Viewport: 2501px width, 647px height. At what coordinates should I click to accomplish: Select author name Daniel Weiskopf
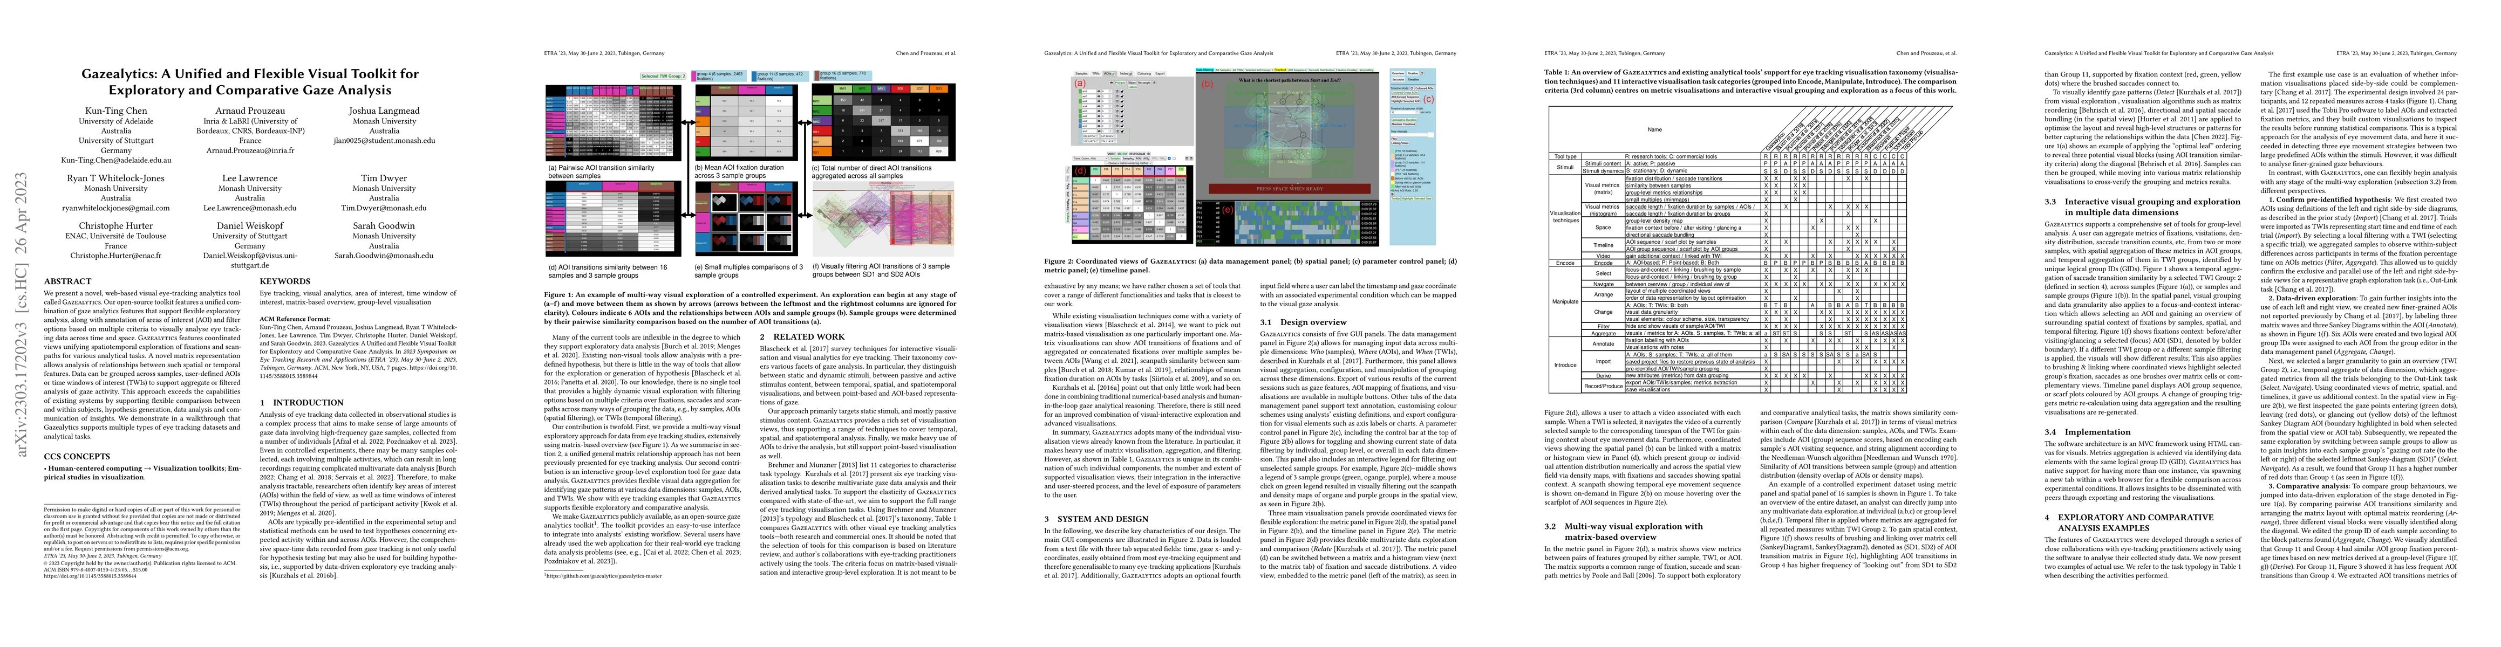249,226
